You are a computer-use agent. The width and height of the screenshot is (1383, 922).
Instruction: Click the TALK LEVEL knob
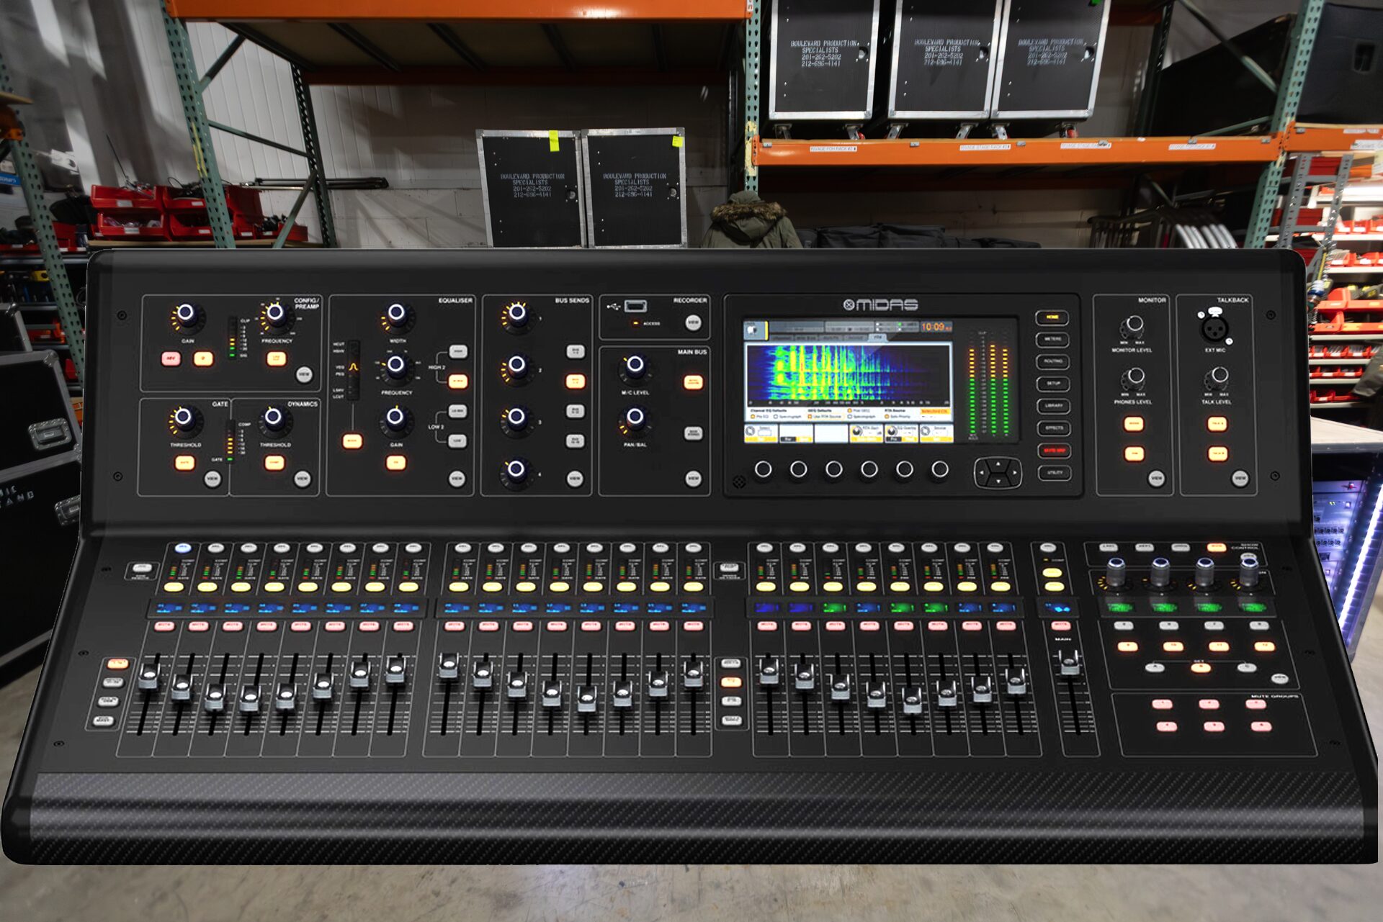(x=1219, y=375)
